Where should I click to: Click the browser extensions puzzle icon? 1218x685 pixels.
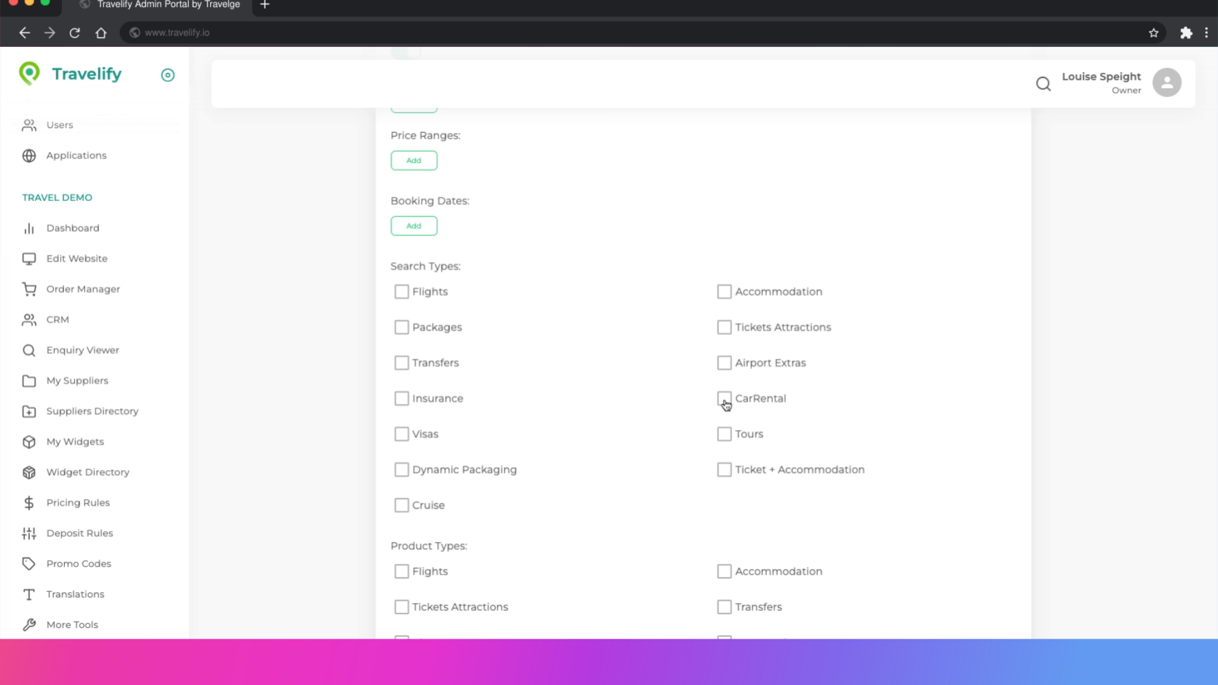pyautogui.click(x=1186, y=33)
